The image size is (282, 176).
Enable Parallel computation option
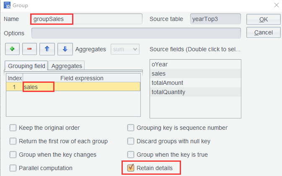(13, 168)
